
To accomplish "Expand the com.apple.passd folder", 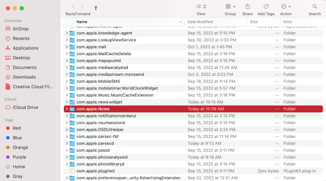I will (67, 150).
